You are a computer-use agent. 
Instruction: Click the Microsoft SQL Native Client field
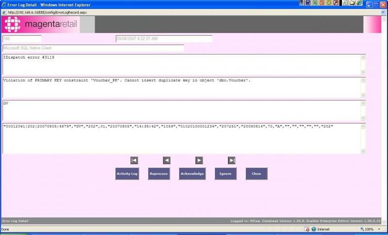pyautogui.click(x=93, y=48)
